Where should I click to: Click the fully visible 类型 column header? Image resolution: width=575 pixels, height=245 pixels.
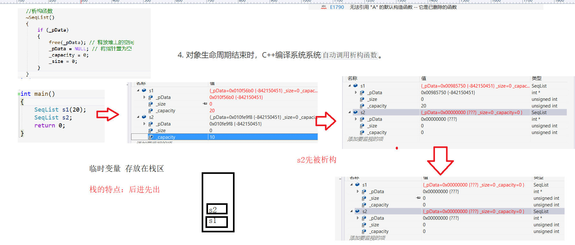537,78
